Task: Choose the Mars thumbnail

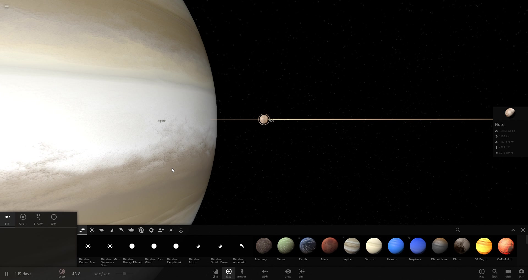Action: tap(330, 246)
